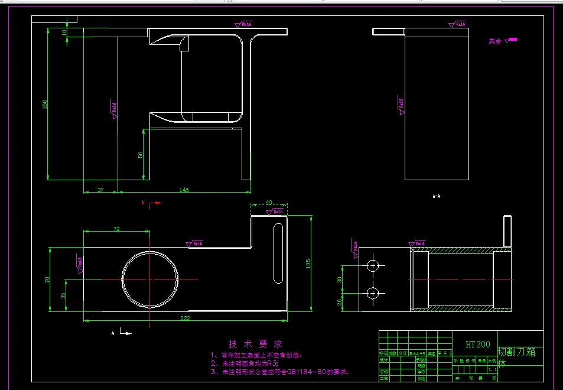Click the lower small hole in section view
The image size is (563, 390).
373,294
